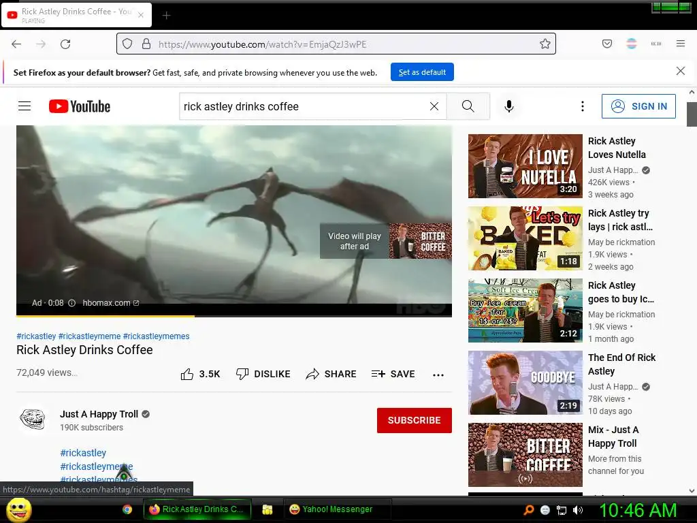Open a new tab with the plus button
This screenshot has width=697, height=523.
click(166, 16)
